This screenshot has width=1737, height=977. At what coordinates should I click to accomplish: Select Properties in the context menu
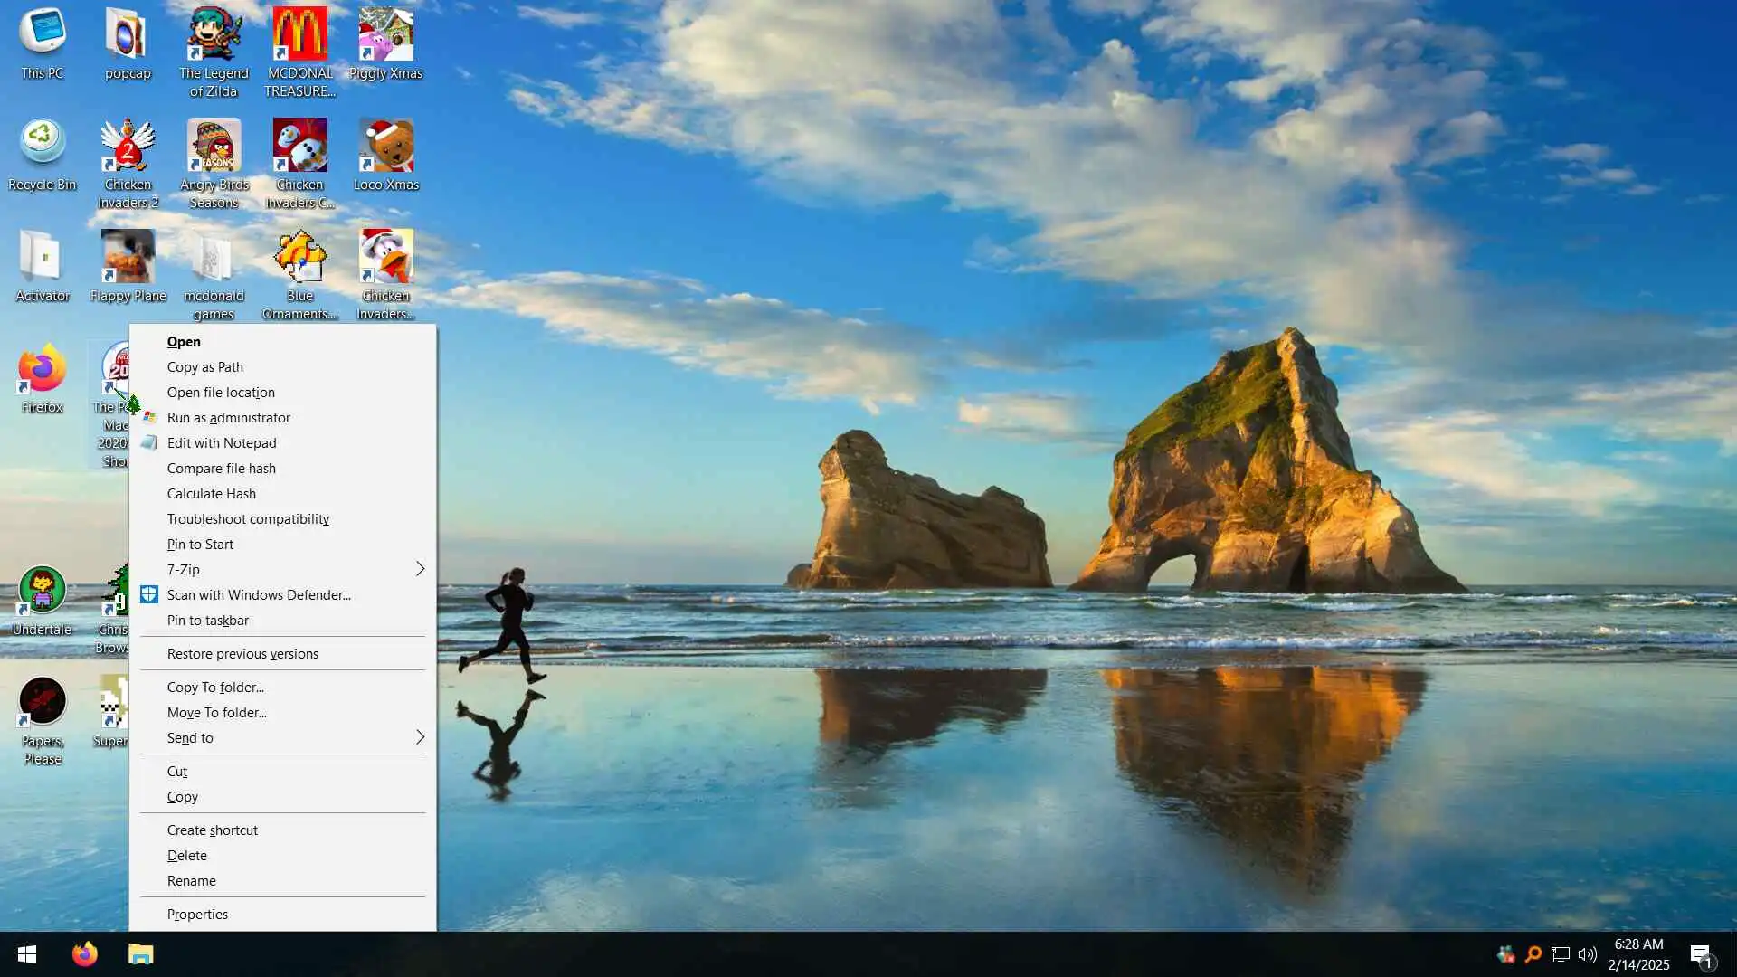[197, 914]
